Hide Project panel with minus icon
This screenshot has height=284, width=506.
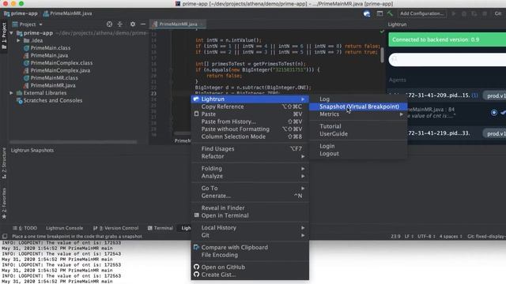[143, 24]
